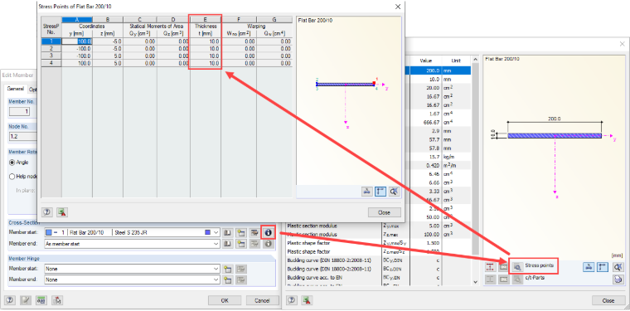Create new hinge for member end
The height and width of the screenshot is (311, 630).
pos(228,279)
